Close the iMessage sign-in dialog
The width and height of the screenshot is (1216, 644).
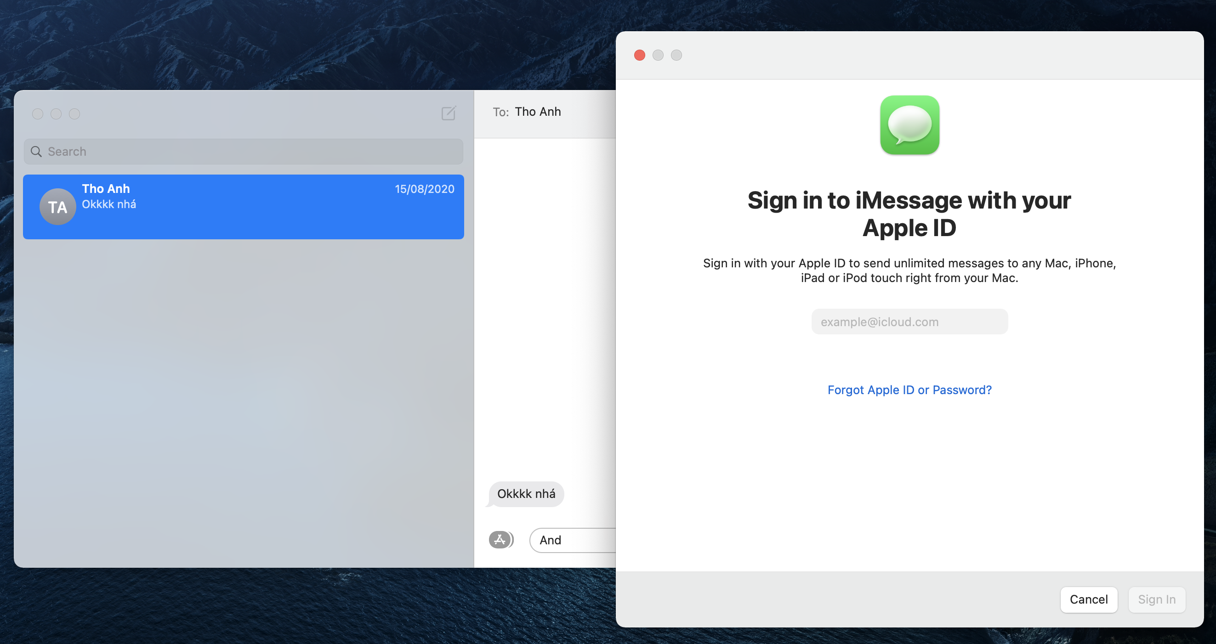coord(640,55)
